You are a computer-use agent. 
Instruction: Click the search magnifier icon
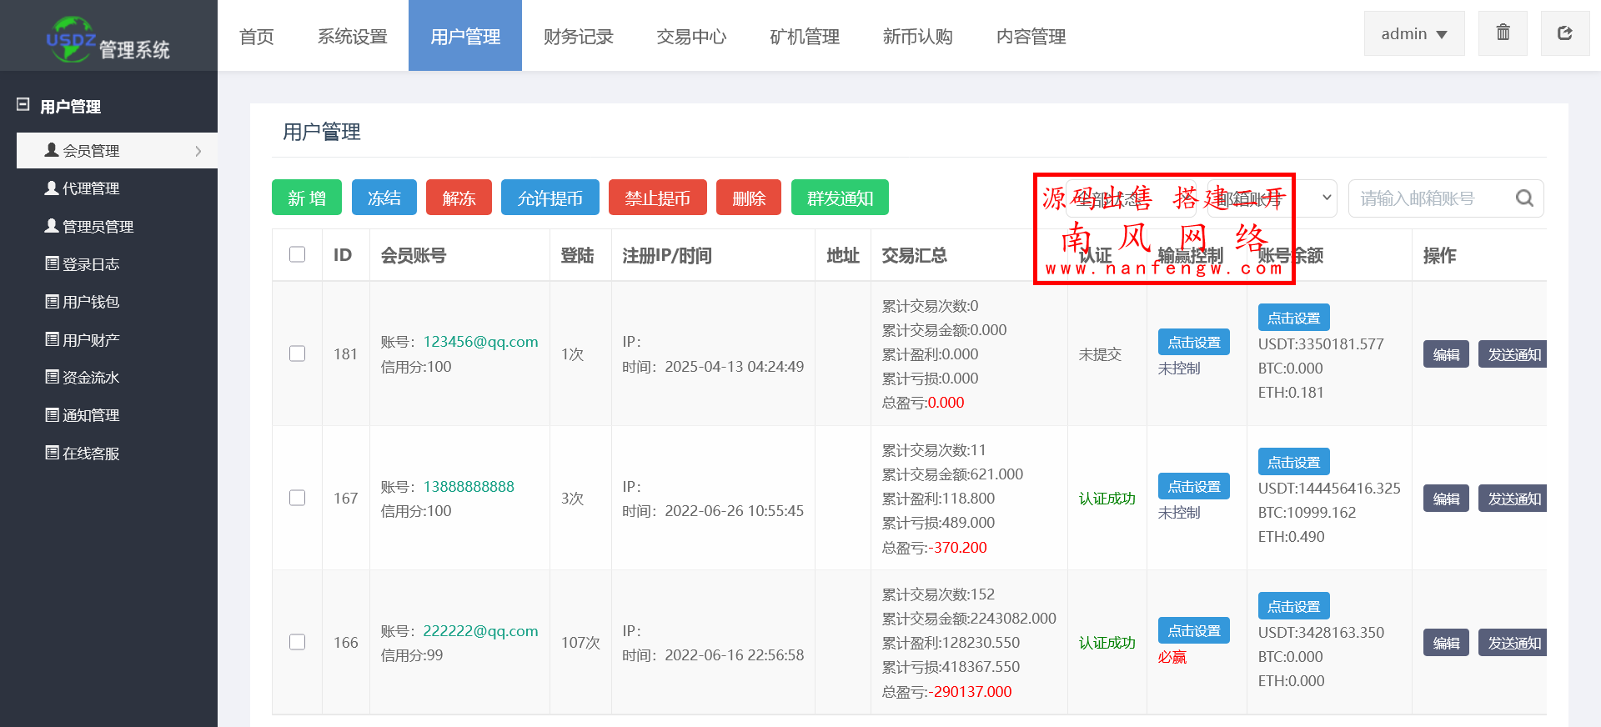click(1524, 198)
